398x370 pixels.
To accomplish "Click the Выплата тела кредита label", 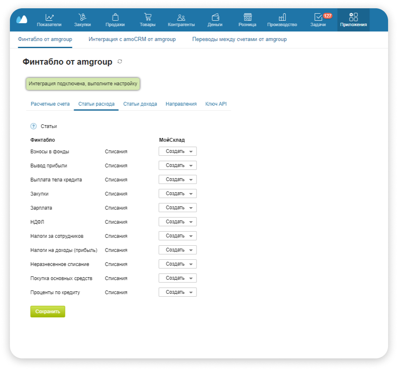I will (x=56, y=180).
